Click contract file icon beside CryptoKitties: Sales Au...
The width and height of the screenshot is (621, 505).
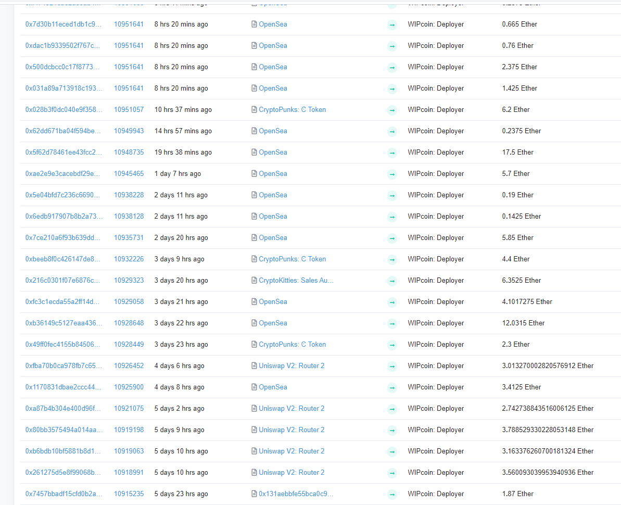click(254, 281)
